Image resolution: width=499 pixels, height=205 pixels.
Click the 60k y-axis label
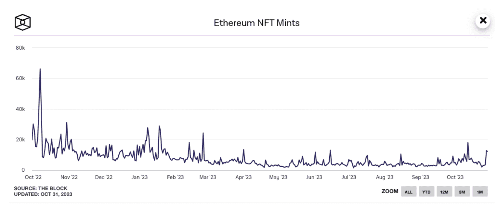click(x=20, y=78)
